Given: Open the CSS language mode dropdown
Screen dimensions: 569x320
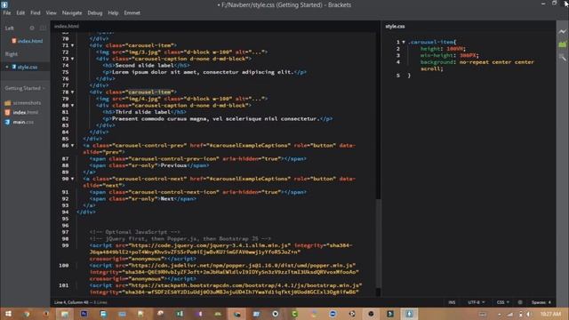Looking at the screenshot, I should (503, 302).
